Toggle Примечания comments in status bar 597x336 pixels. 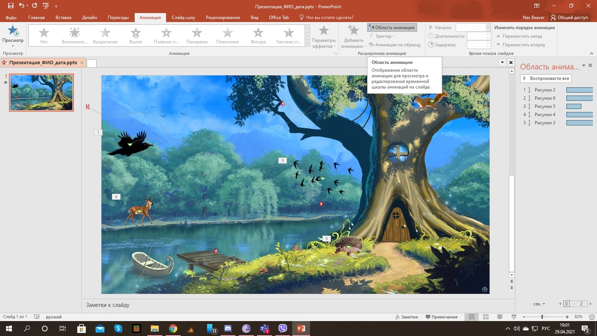click(x=441, y=317)
